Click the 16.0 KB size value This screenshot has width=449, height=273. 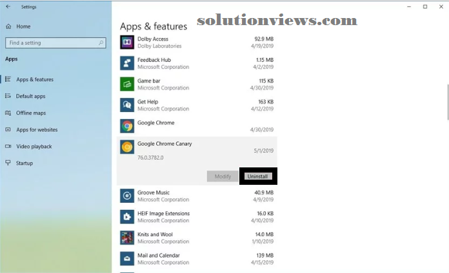265,213
